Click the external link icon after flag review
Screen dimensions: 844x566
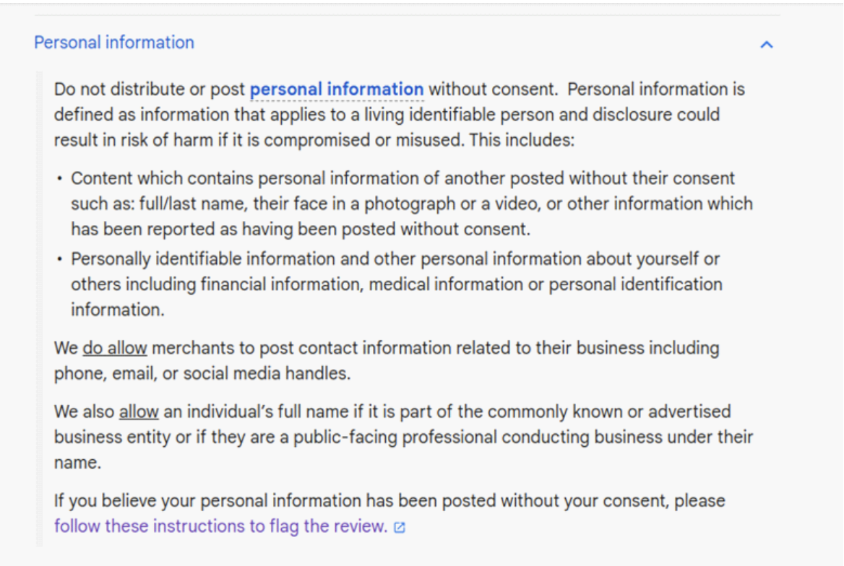400,527
